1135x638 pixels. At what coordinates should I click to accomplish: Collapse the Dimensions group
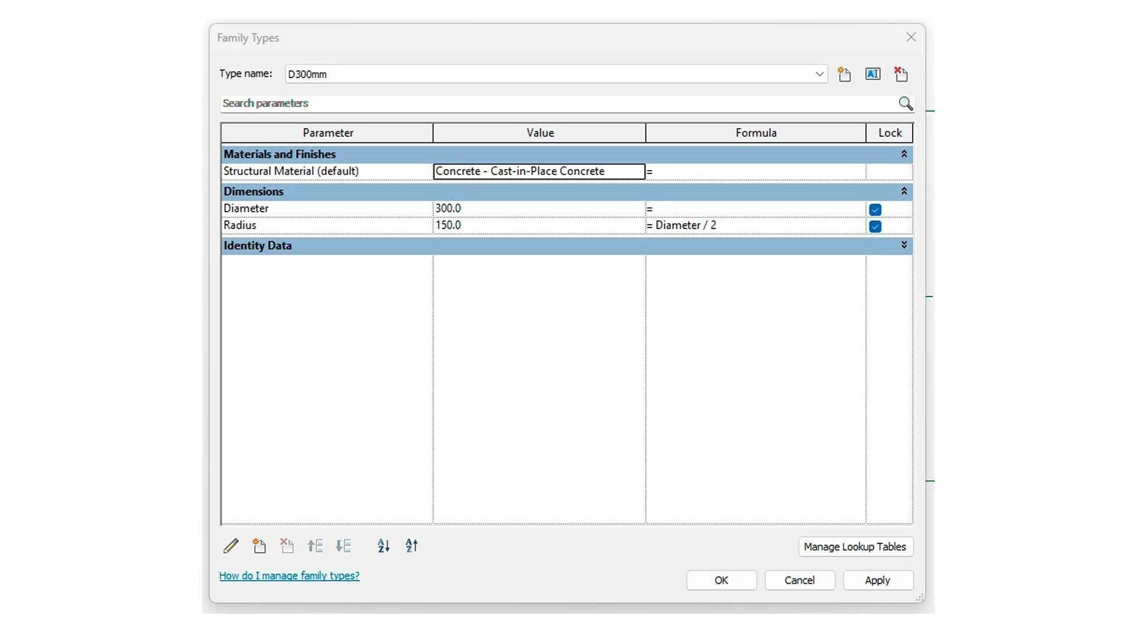coord(904,191)
